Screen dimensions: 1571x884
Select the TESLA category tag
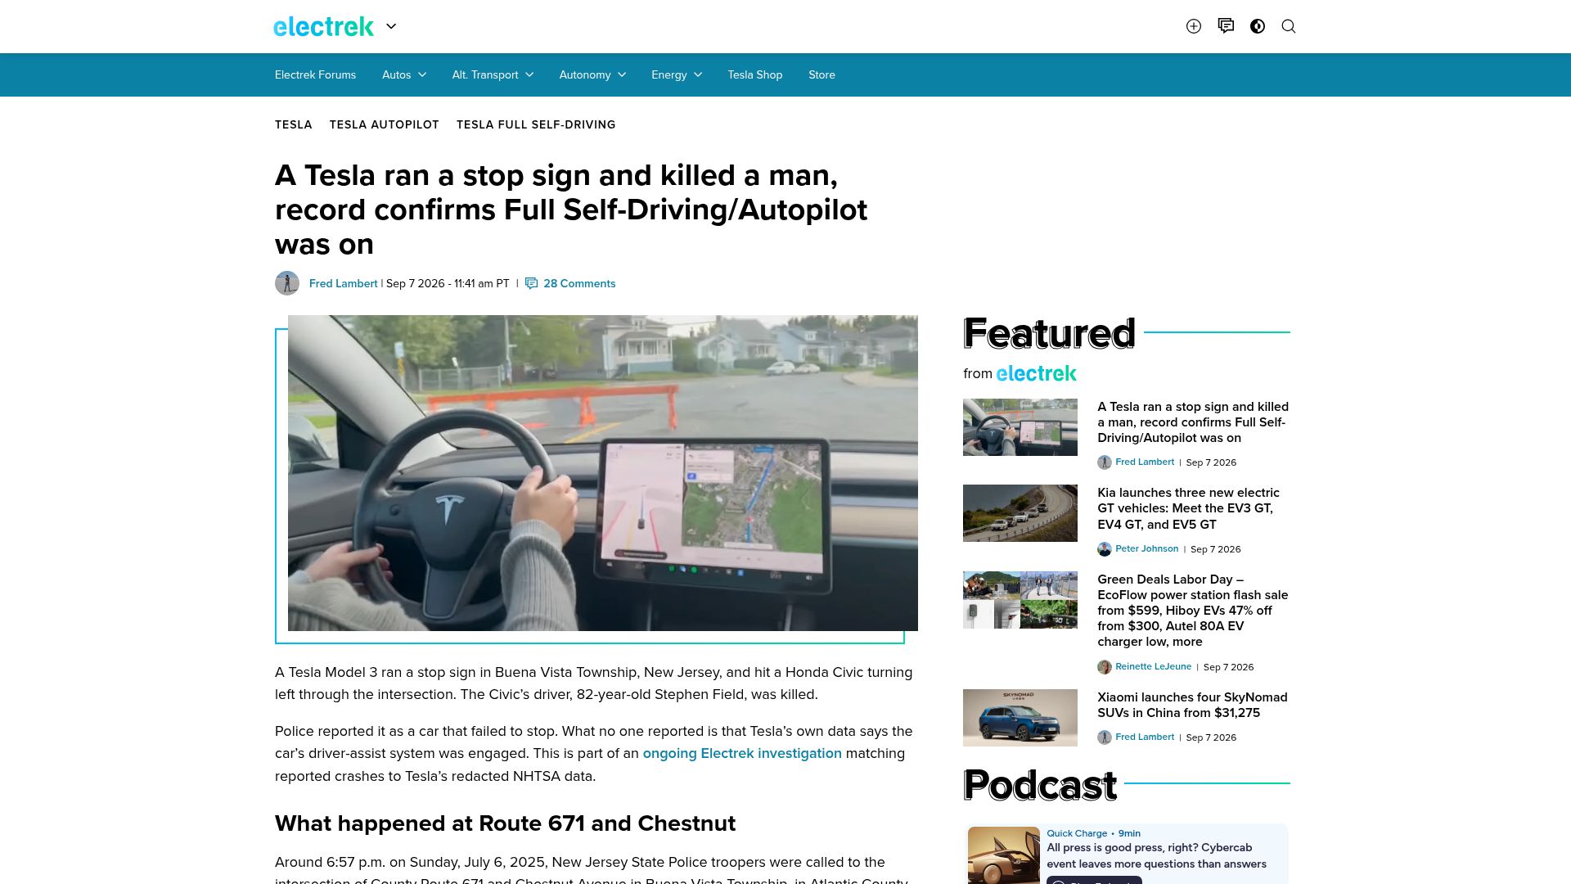294,124
